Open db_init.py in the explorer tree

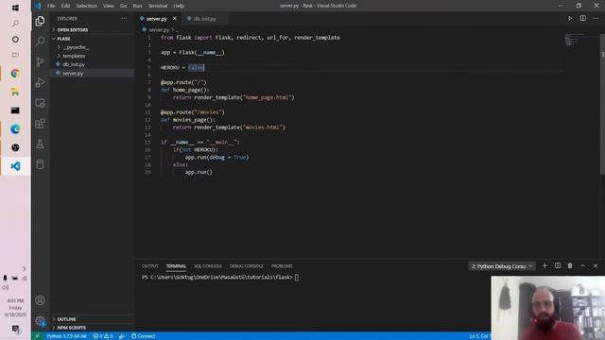coord(74,64)
